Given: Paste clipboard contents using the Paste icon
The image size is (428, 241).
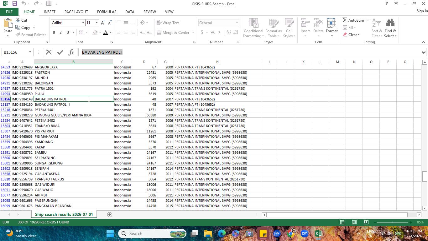Looking at the screenshot, I should (8, 24).
